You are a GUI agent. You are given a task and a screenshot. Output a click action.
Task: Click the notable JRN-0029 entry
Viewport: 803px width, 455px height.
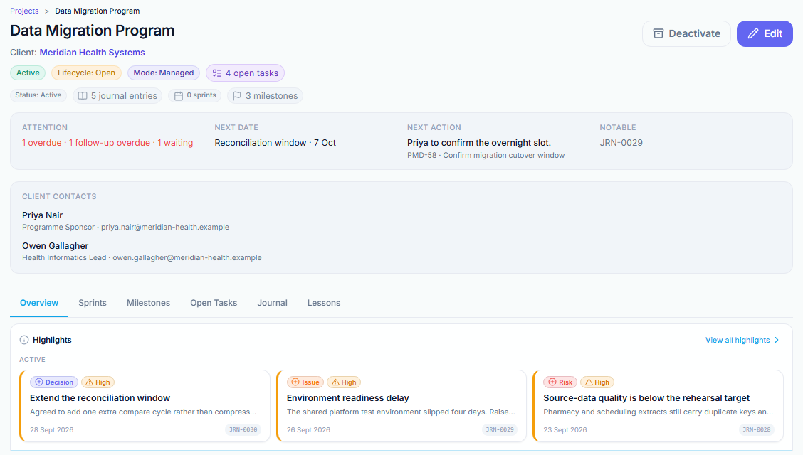point(621,143)
